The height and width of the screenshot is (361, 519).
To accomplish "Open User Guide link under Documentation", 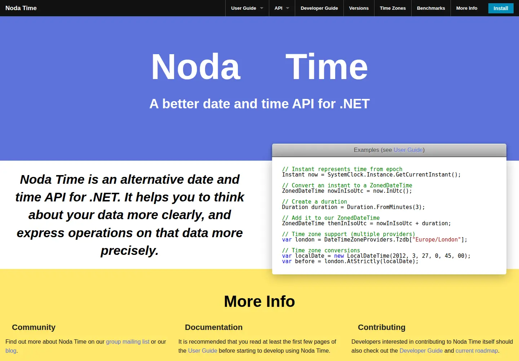I will (203, 351).
